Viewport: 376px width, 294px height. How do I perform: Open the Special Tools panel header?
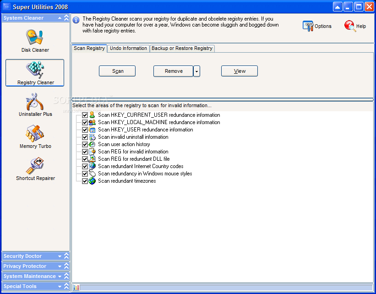(x=35, y=286)
